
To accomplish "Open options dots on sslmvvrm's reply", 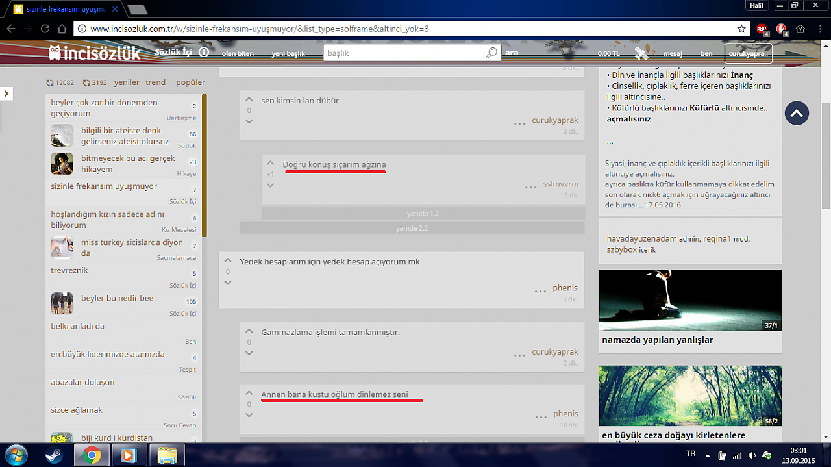I will click(531, 187).
